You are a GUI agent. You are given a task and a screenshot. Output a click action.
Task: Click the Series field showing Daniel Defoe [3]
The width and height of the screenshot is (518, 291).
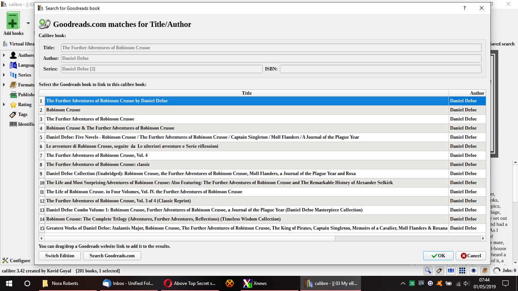(162, 69)
